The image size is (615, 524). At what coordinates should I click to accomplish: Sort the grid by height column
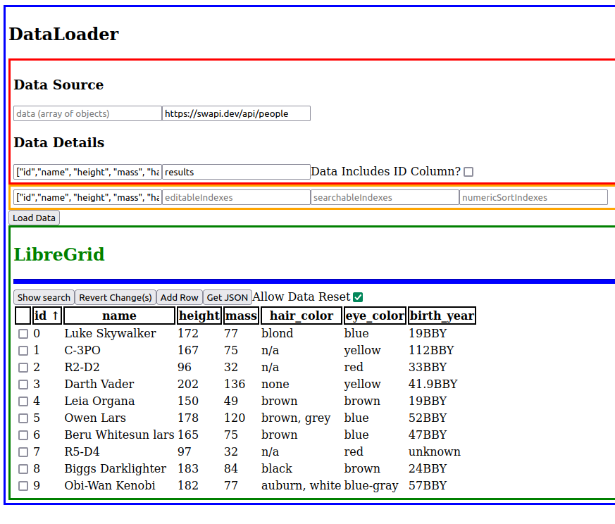tap(199, 316)
